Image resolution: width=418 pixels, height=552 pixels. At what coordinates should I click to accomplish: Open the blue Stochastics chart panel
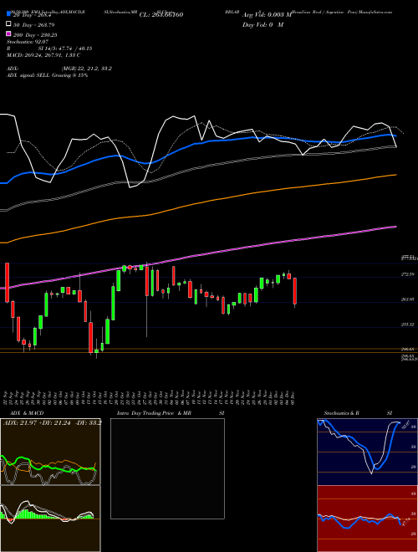[367, 452]
